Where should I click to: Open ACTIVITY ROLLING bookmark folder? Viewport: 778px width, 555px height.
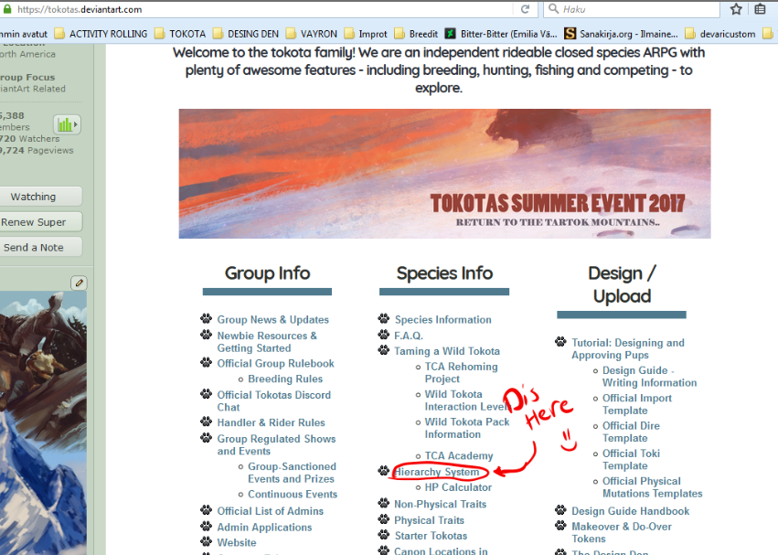[101, 34]
